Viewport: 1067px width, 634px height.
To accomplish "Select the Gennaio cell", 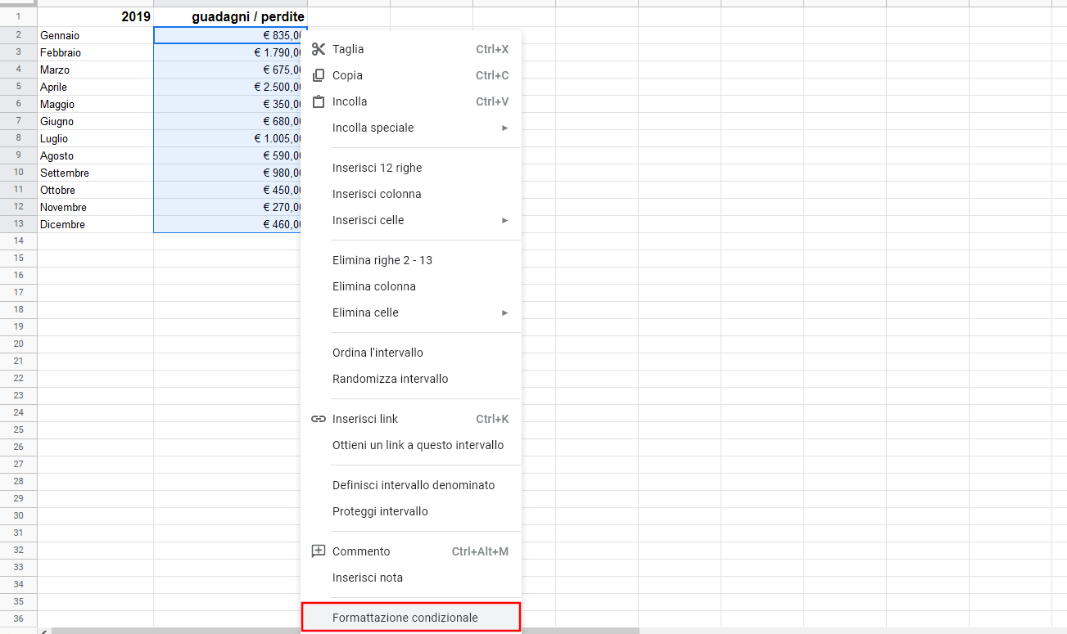I will pos(95,35).
